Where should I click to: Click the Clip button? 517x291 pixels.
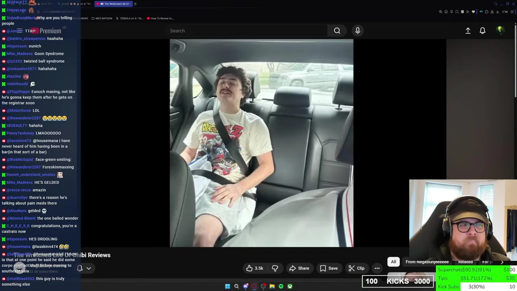356,268
